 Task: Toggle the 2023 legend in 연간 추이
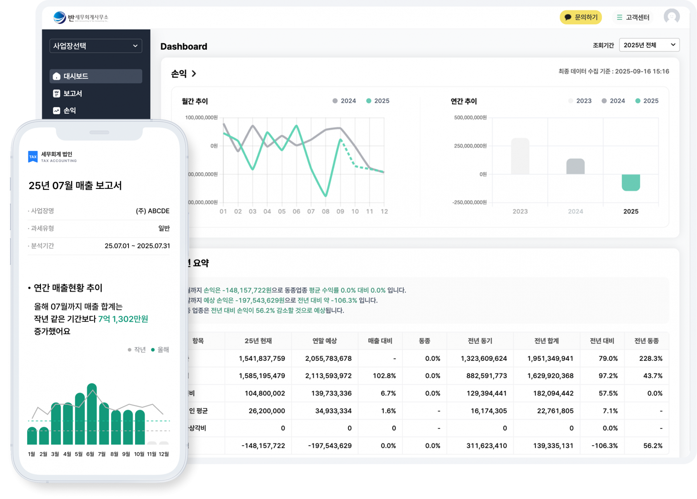point(580,101)
